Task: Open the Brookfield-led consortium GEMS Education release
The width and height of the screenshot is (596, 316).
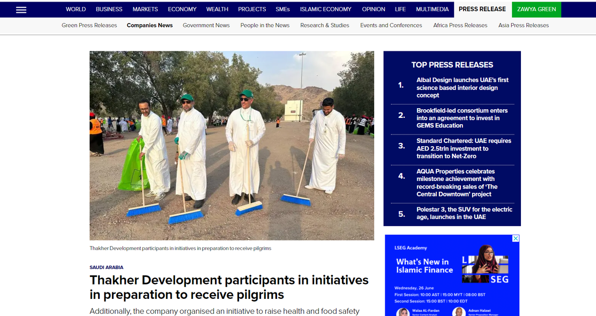Action: coord(462,118)
